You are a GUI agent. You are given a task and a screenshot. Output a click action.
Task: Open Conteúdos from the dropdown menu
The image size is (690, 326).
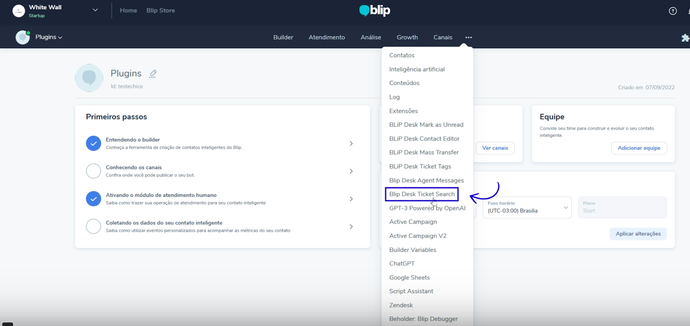coord(404,83)
